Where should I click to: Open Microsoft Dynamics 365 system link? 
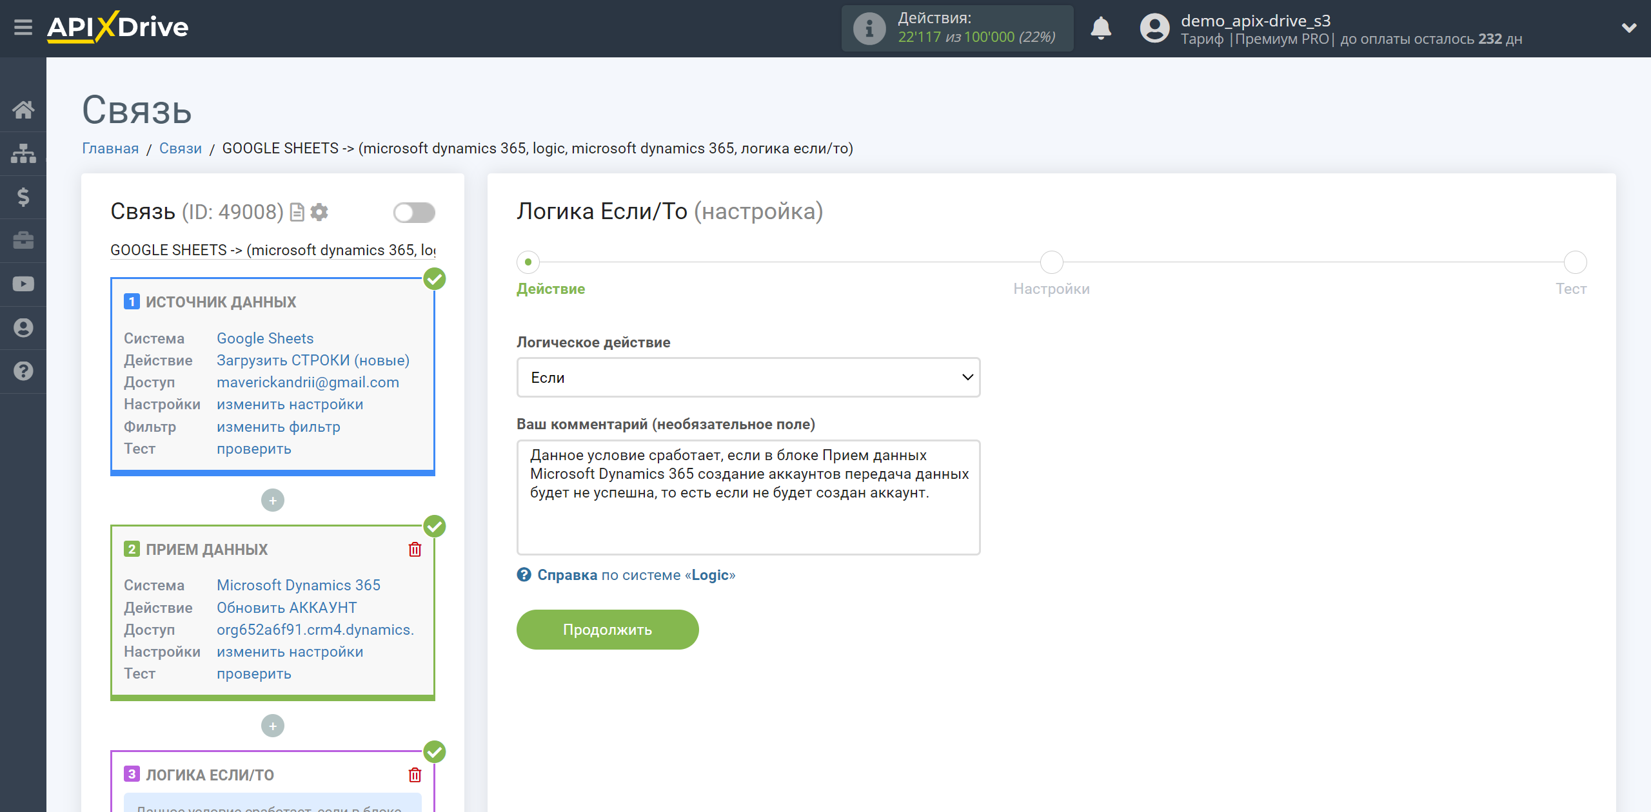(298, 585)
